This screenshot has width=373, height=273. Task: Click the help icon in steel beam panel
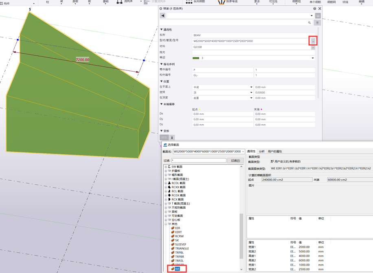point(314,9)
